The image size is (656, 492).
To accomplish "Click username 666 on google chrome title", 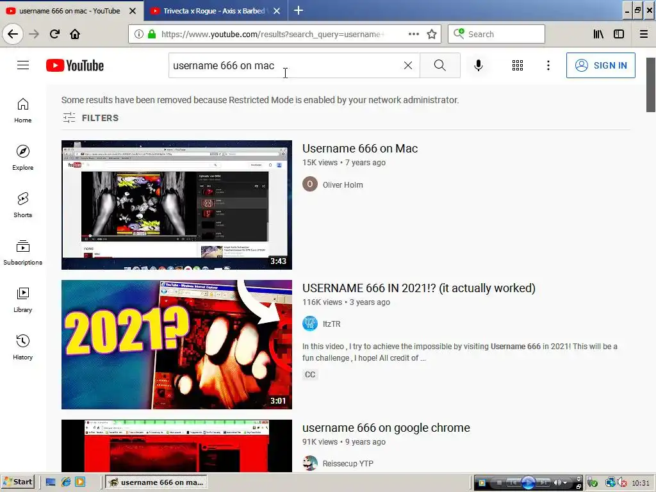I will [386, 428].
